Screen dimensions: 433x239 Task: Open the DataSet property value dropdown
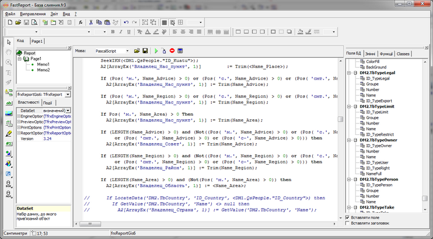point(68,110)
